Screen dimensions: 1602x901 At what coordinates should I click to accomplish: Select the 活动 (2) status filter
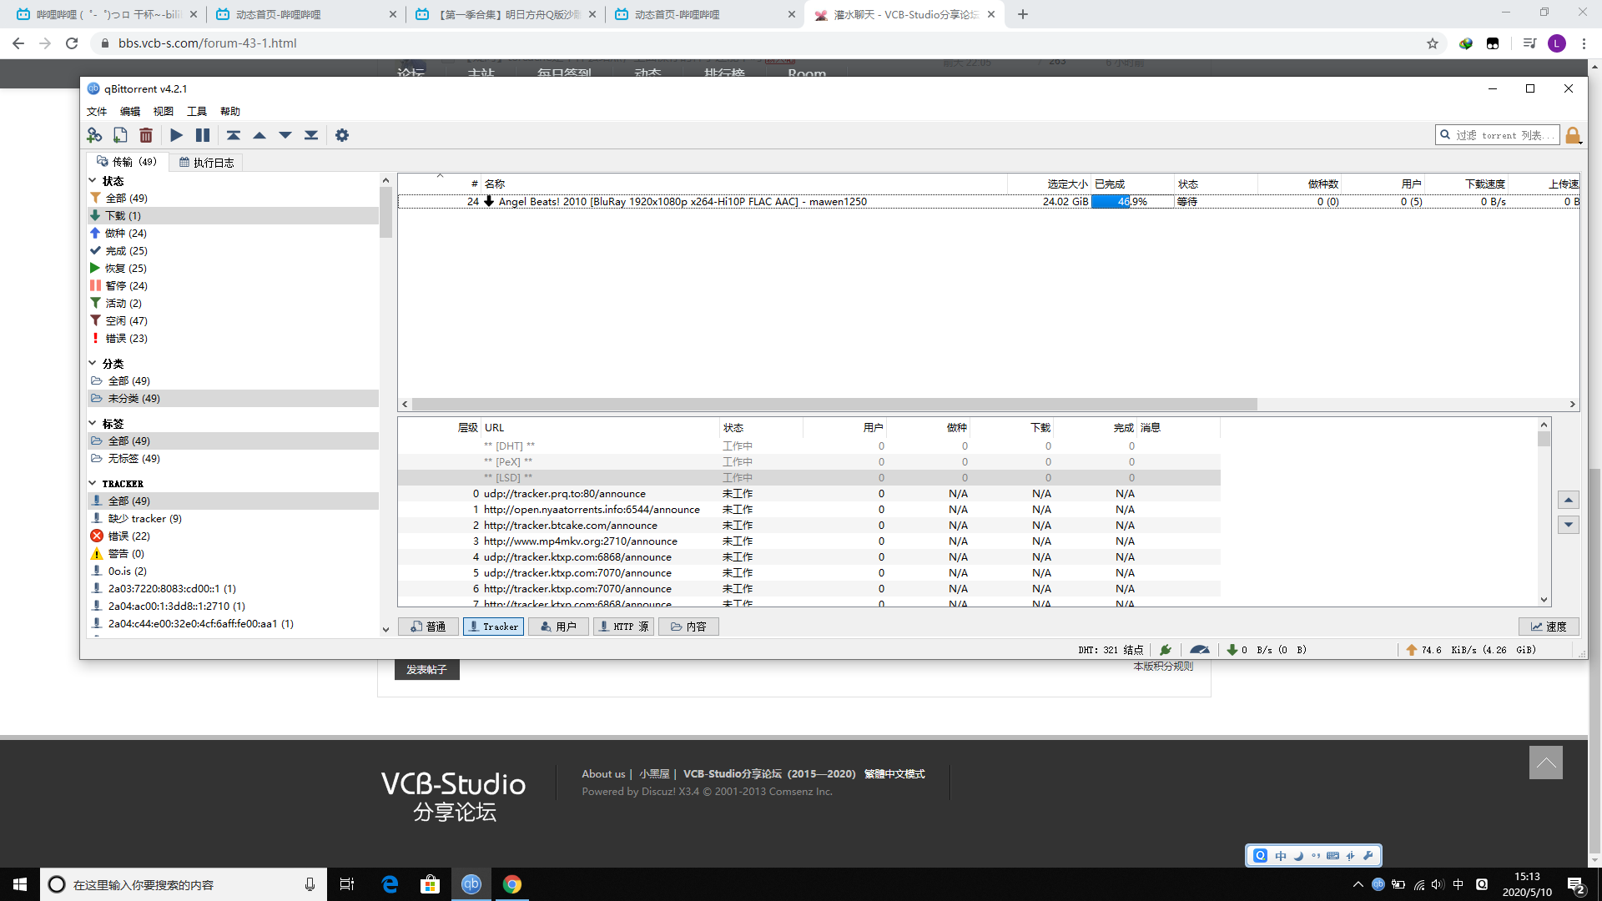click(233, 303)
